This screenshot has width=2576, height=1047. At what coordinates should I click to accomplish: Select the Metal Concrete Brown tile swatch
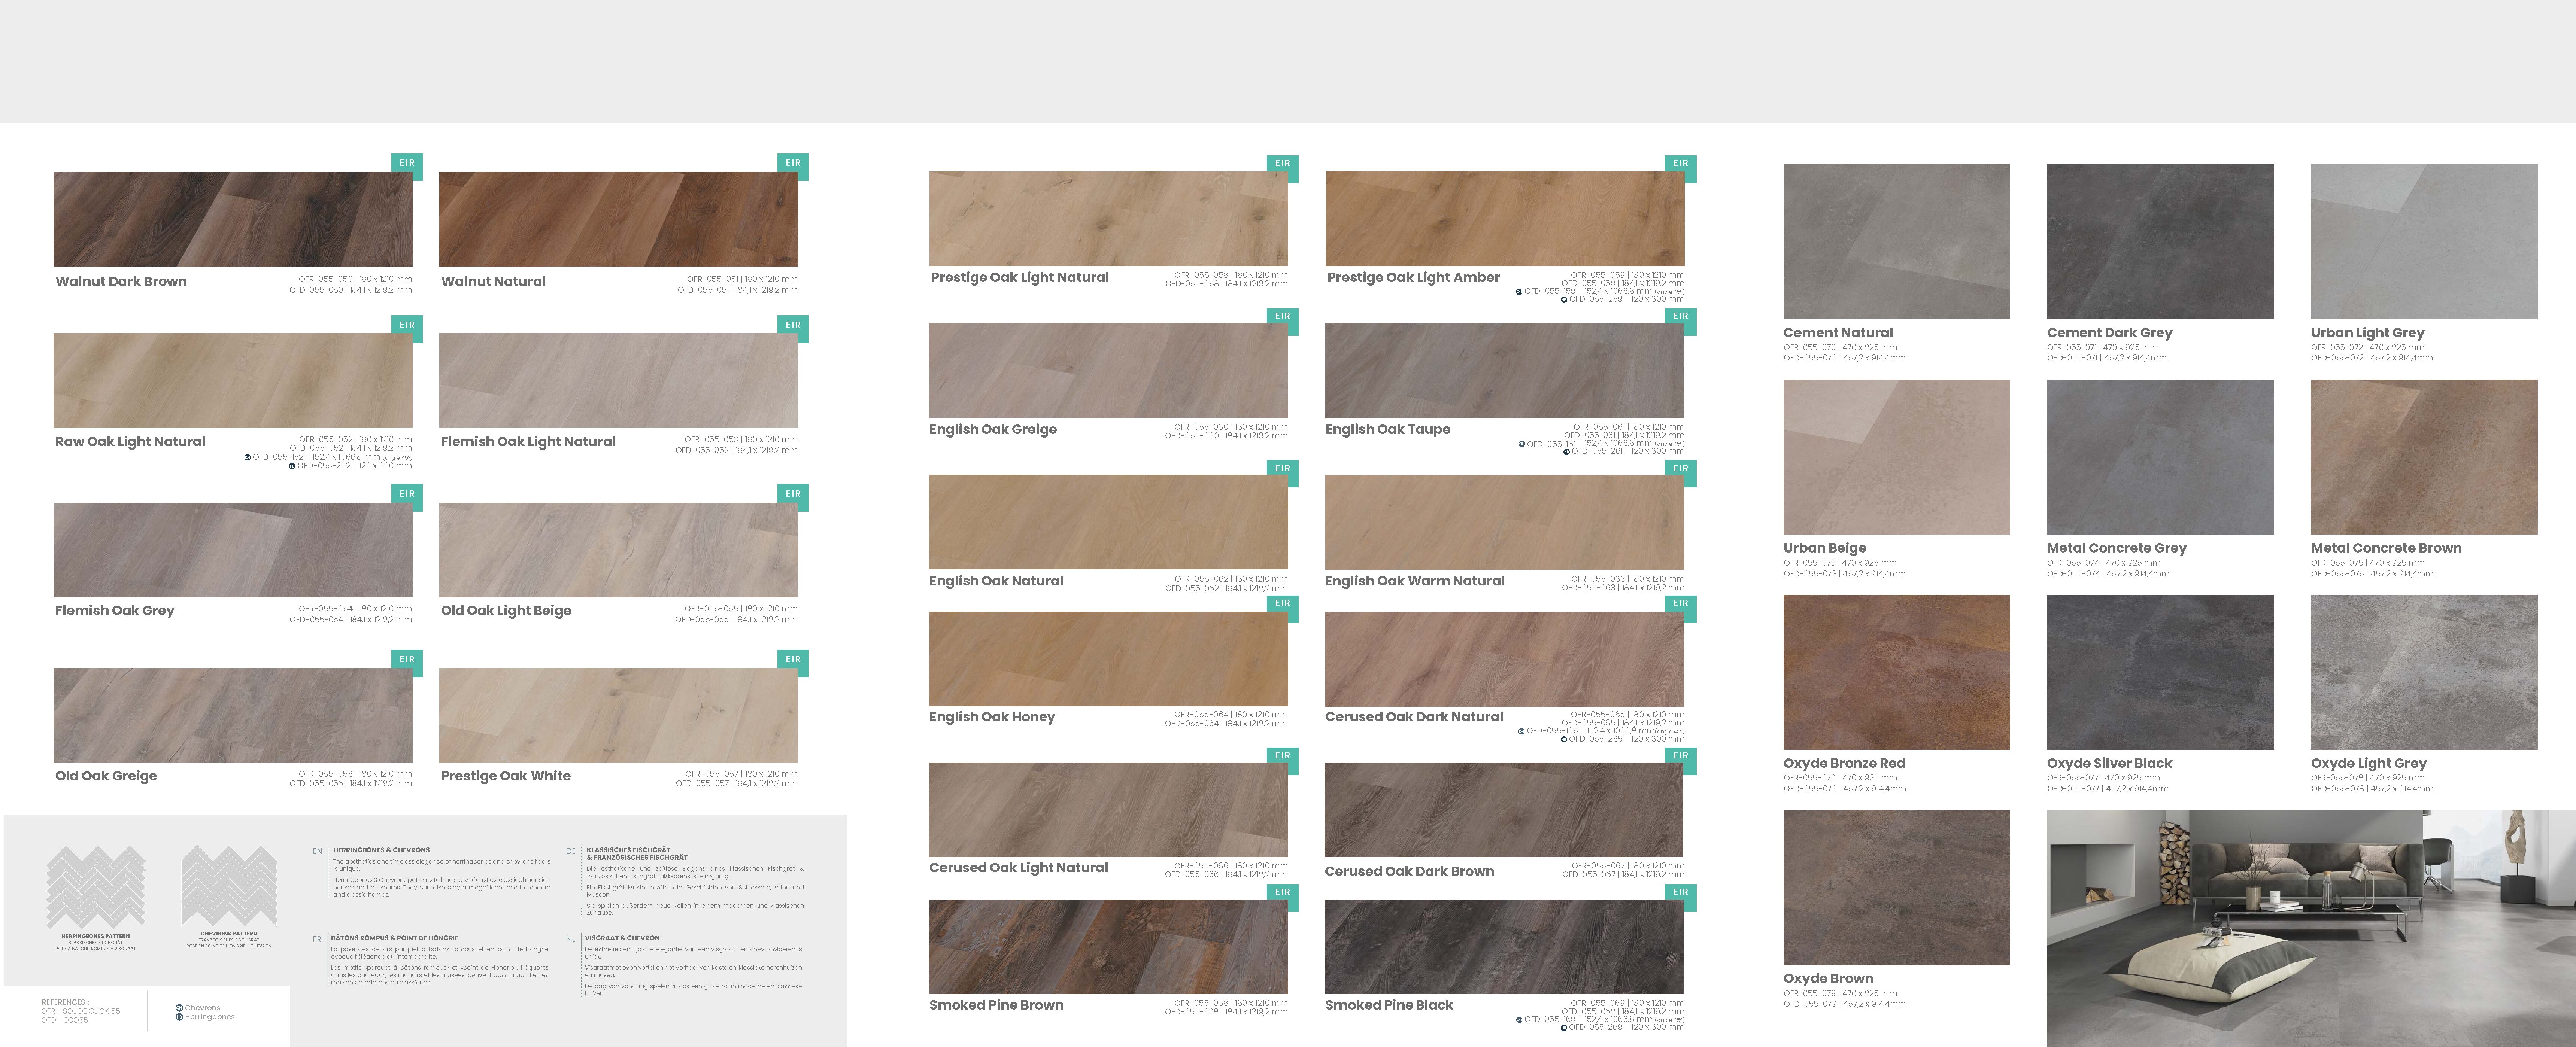2424,457
